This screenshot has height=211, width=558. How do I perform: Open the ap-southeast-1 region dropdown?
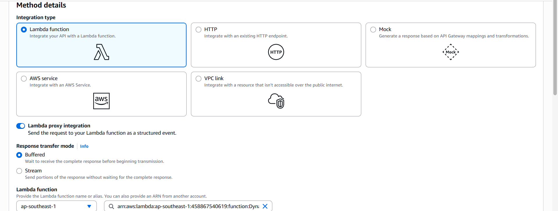[x=56, y=206]
